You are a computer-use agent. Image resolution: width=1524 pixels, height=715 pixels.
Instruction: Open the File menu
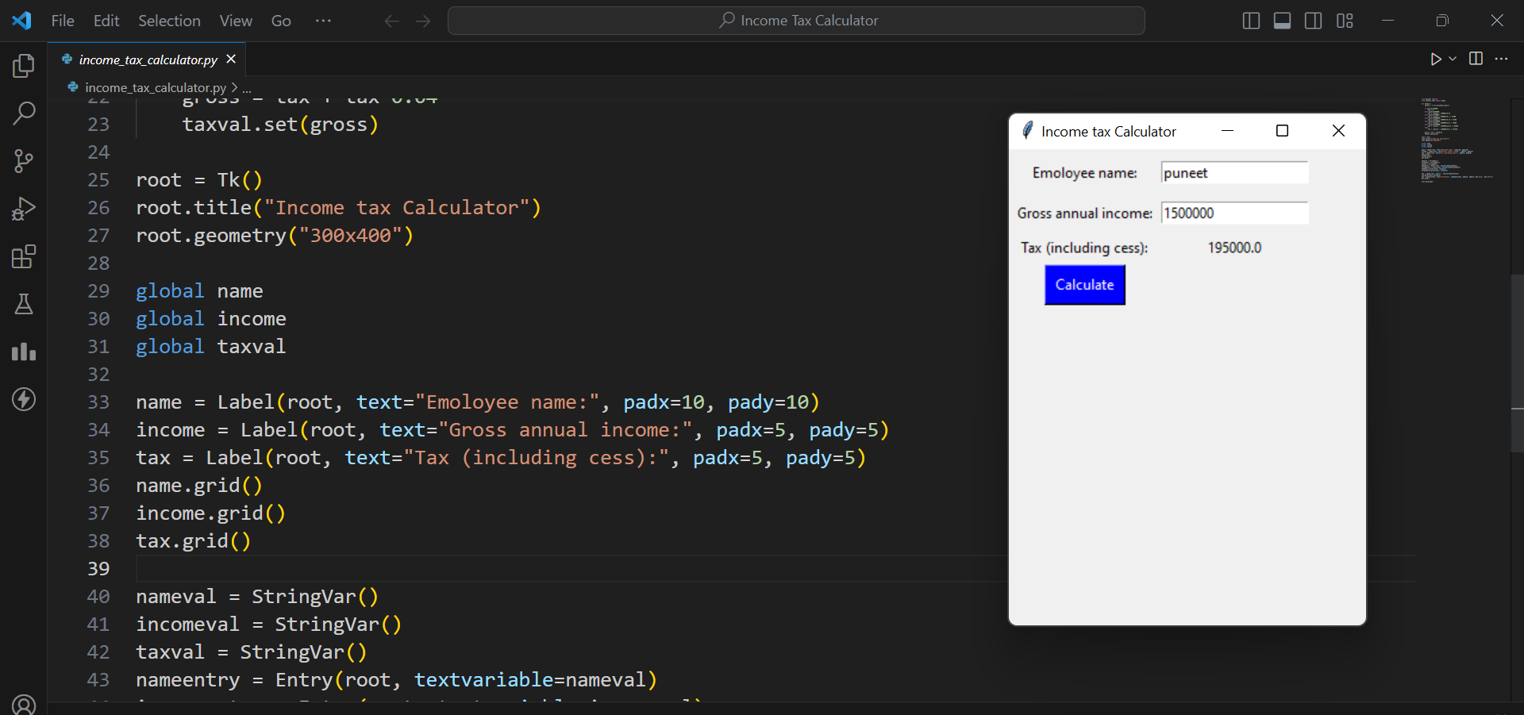63,21
